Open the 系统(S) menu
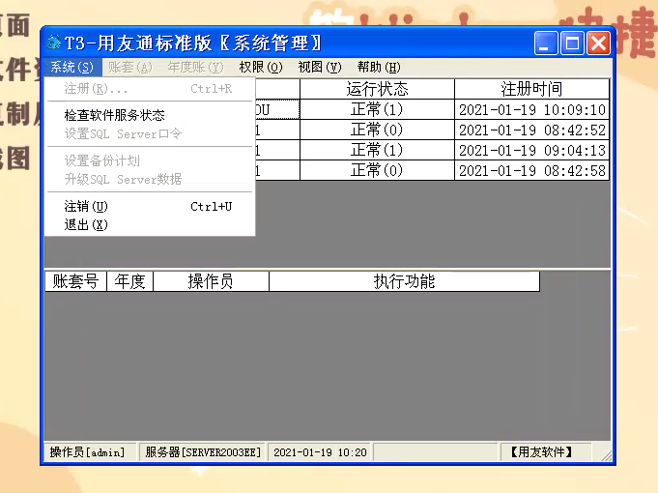 point(72,68)
